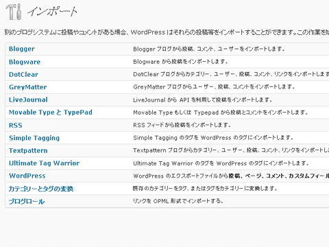Select Ultimate Tag Warrior importer
The image size is (329, 247).
coord(44,163)
